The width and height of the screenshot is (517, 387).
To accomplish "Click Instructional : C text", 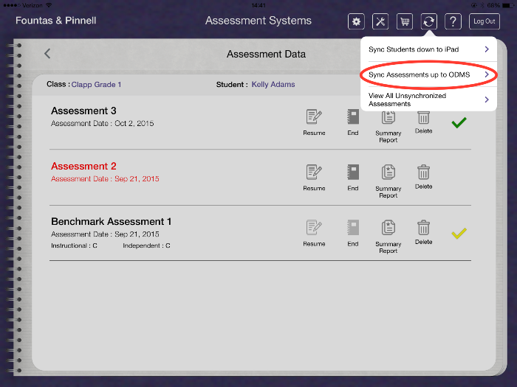I will (x=74, y=245).
